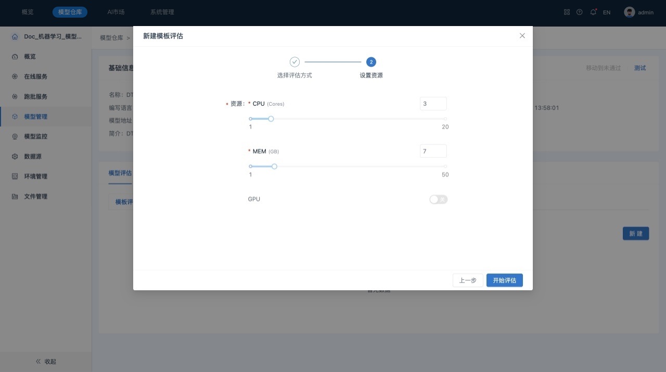Click the CPU cores slider handle
Image resolution: width=666 pixels, height=372 pixels.
tap(271, 119)
